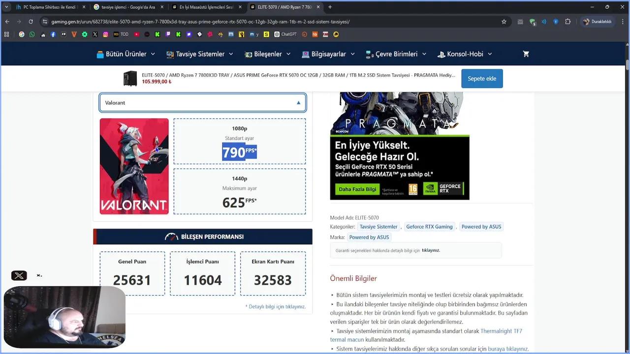Click the 625 FPS value for 1440p
This screenshot has width=630, height=354.
[240, 203]
